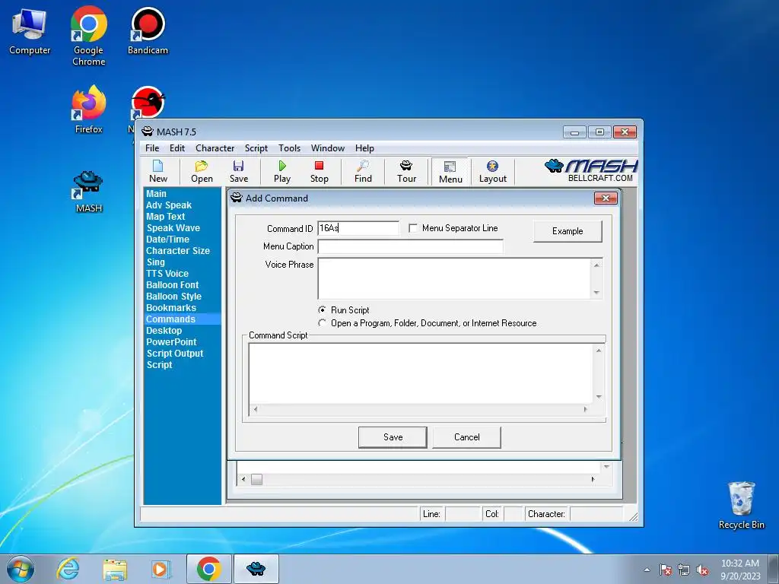
Task: Select PowerPoint in the sidebar
Action: 171,342
